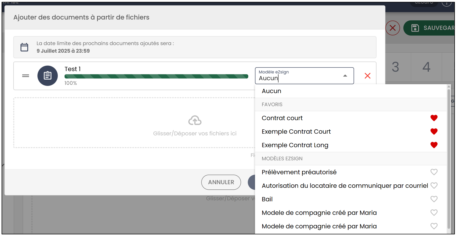Click the diskette icon on the Sauvegarder button

click(x=415, y=28)
